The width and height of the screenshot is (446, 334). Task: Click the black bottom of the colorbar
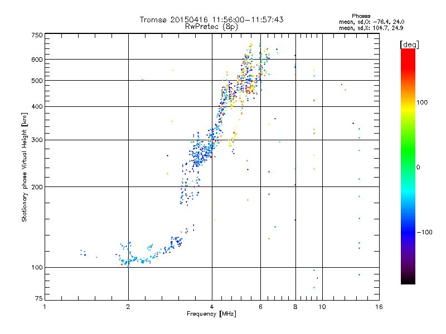tap(408, 280)
